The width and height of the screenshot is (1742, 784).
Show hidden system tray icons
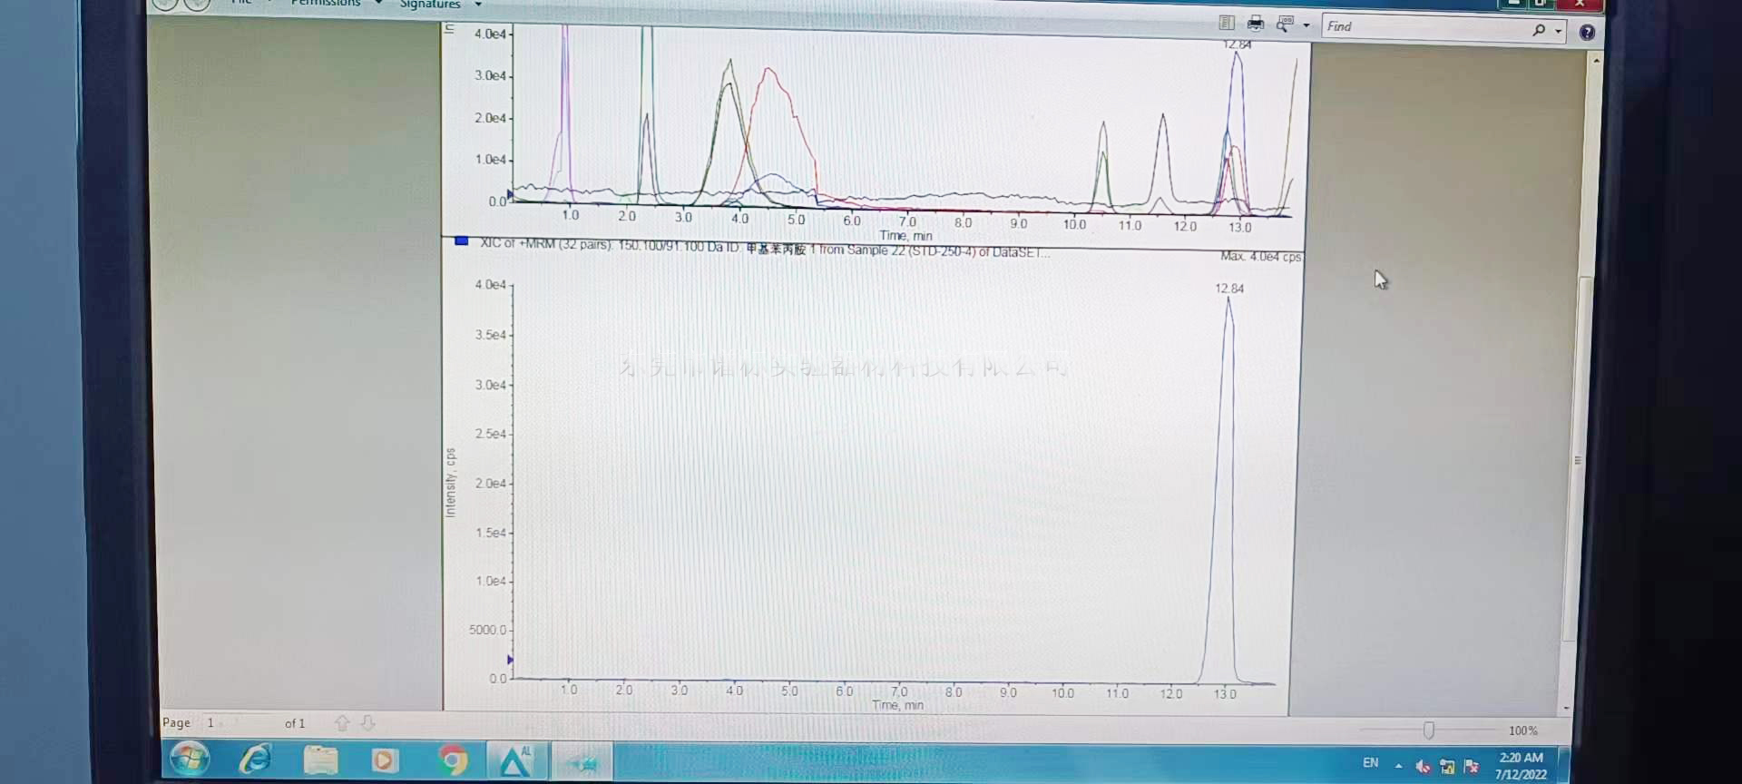coord(1398,766)
